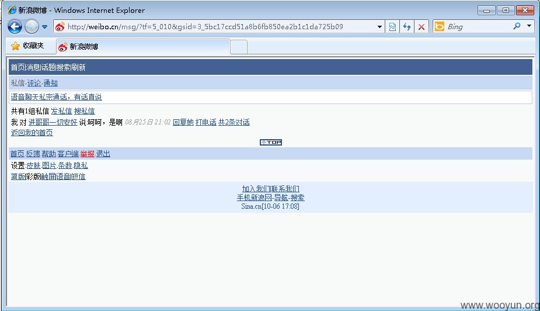The height and width of the screenshot is (311, 540).
Task: Click the search magnifier icon
Action: pos(517,26)
